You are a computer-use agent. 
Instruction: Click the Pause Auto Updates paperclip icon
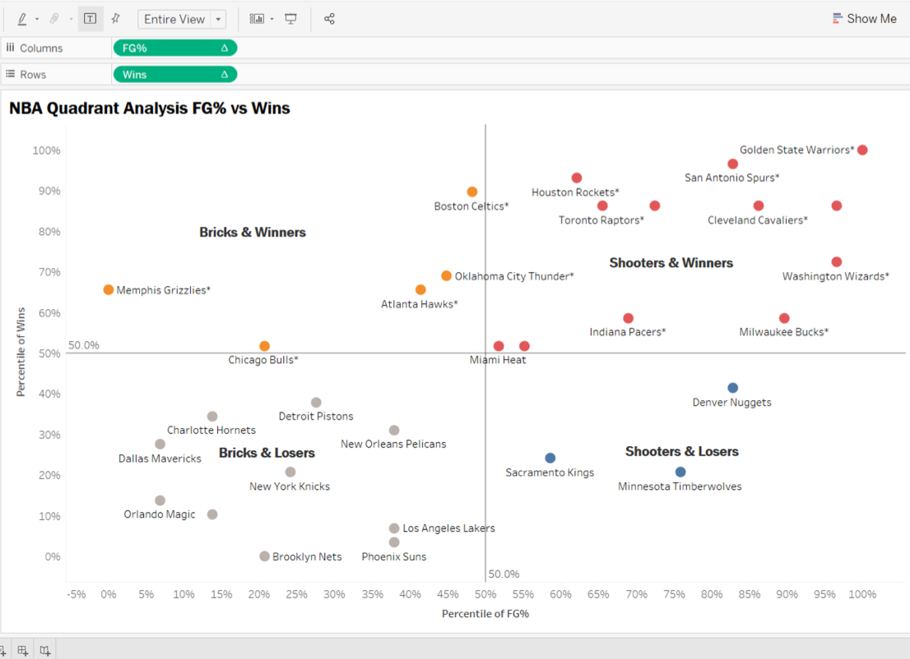point(54,18)
